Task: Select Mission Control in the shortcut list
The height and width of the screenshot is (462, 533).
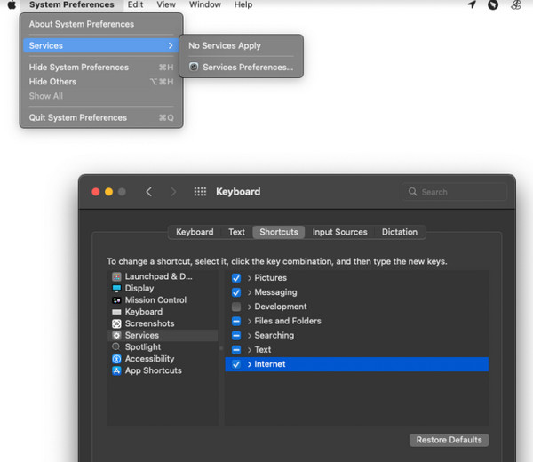Action: click(163, 299)
